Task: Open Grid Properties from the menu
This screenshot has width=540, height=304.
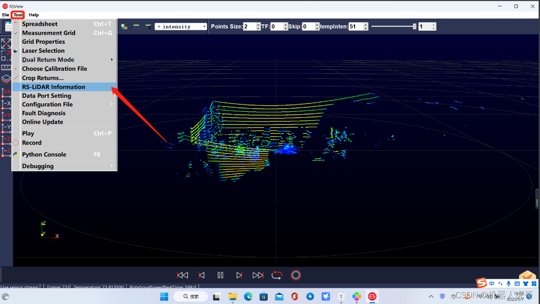Action: pos(64,41)
